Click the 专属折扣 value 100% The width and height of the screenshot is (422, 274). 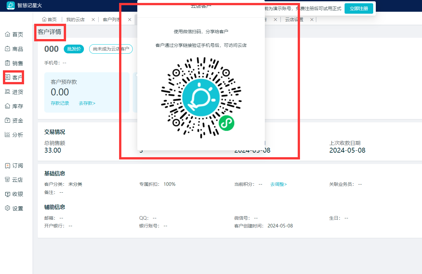(170, 184)
